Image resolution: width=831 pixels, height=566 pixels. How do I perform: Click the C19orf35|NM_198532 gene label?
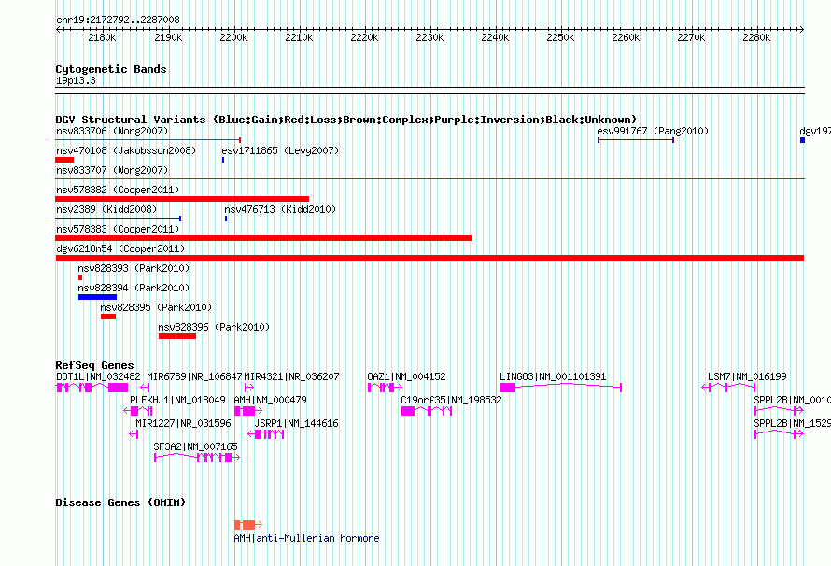coord(451,400)
